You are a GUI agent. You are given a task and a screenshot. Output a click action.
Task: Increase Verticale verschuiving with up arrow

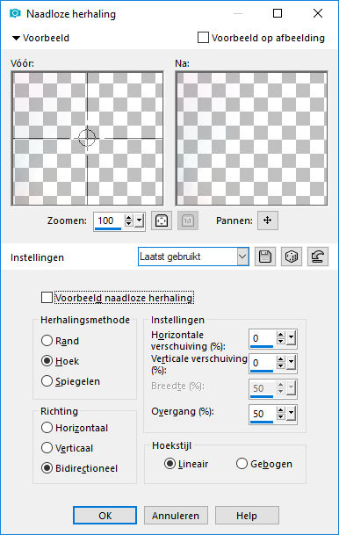click(x=281, y=359)
